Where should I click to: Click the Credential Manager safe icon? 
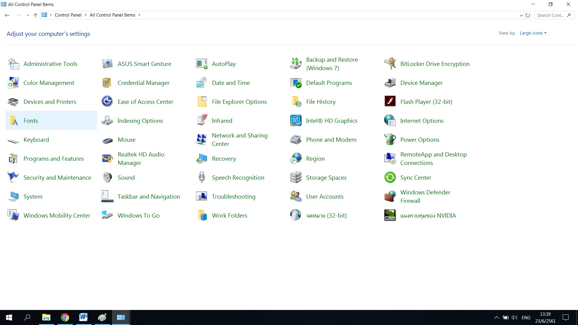coord(107,83)
